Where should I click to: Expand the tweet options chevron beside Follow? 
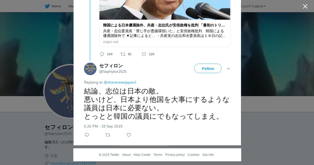click(228, 69)
